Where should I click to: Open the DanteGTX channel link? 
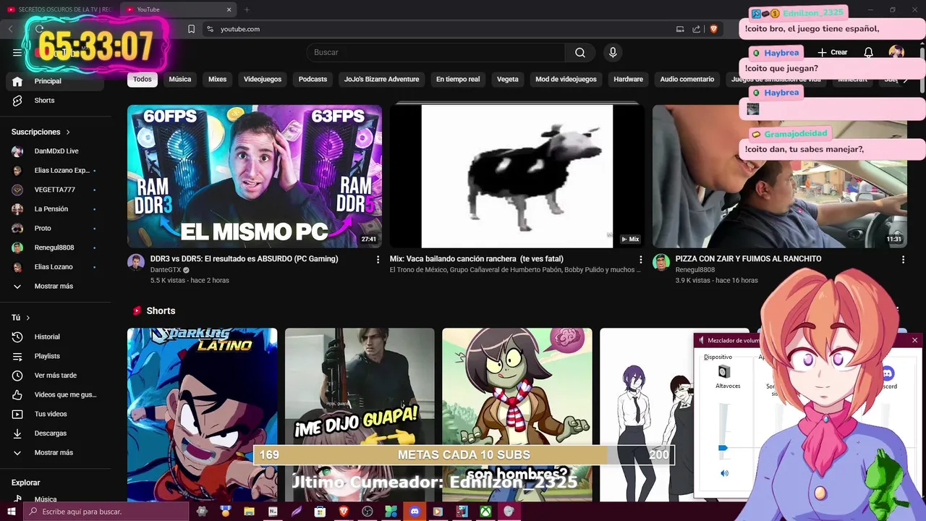point(166,270)
